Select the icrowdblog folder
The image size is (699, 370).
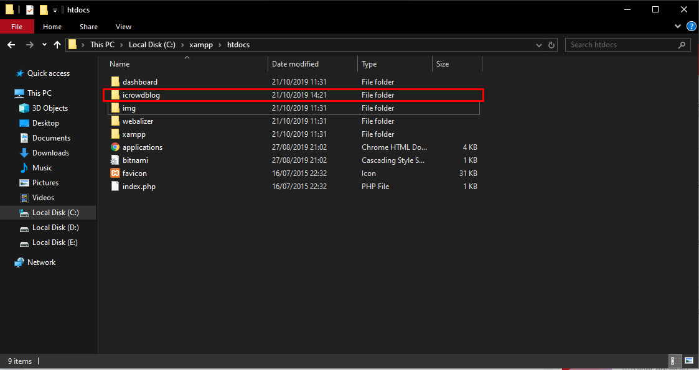(294, 95)
